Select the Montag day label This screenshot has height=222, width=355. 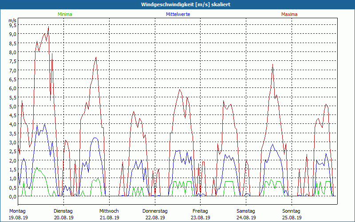(17, 211)
